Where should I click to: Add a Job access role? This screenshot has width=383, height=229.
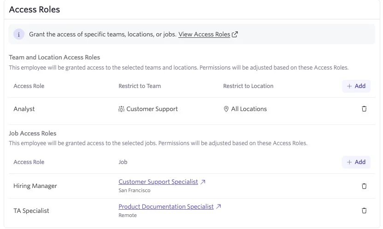point(356,162)
